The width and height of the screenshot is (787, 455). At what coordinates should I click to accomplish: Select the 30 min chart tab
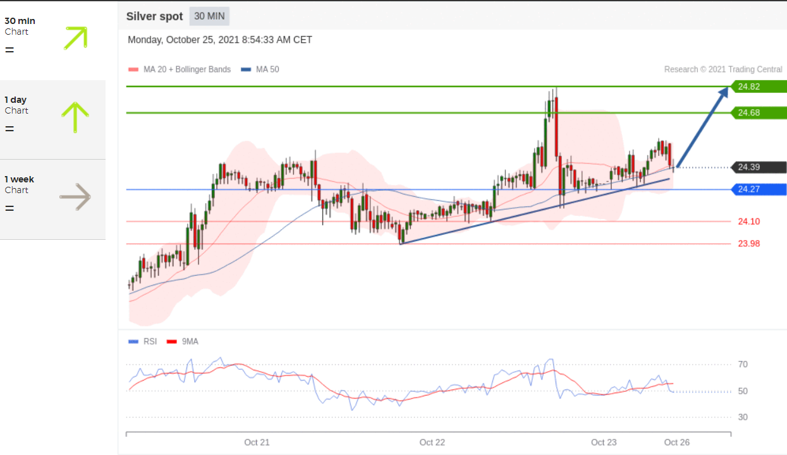[52, 40]
